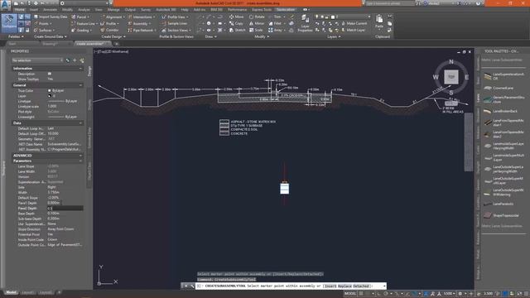Open the Parcel dropdown

80,17
